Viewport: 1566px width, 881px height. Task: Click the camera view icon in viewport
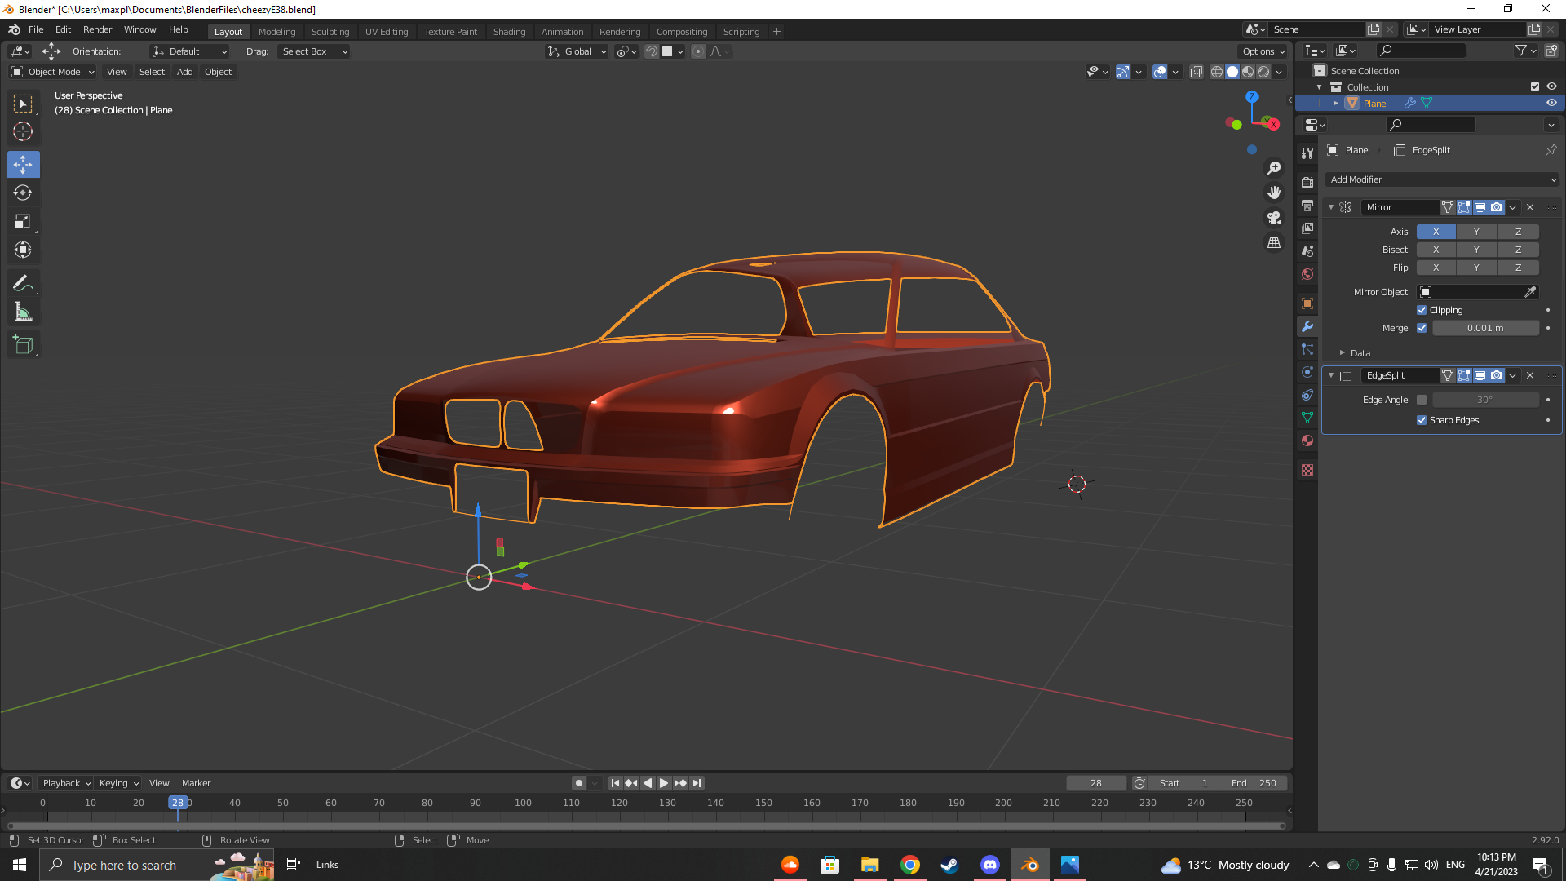(1274, 218)
